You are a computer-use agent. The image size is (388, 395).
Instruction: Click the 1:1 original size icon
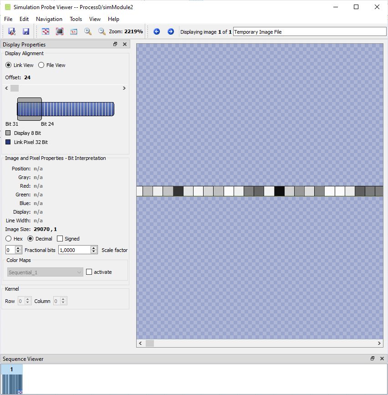coord(73,31)
